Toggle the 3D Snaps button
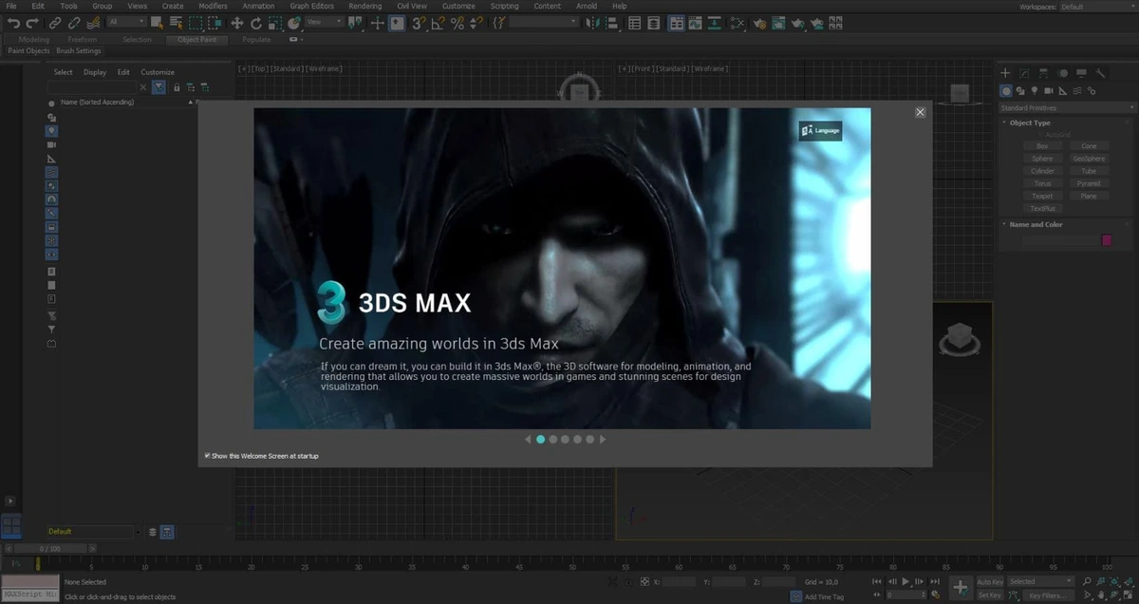1139x604 pixels. (x=418, y=22)
